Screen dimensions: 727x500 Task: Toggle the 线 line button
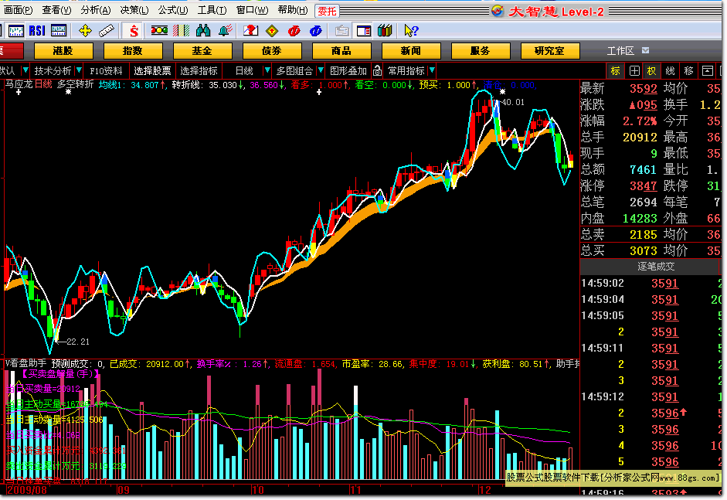click(670, 70)
